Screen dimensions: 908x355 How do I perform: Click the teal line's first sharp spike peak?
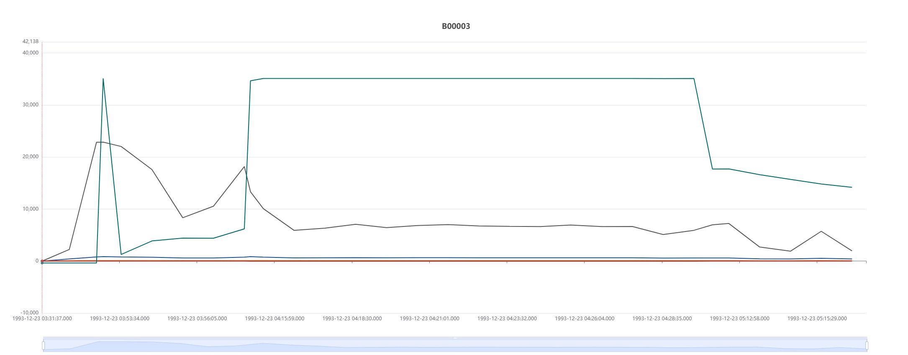coord(103,79)
